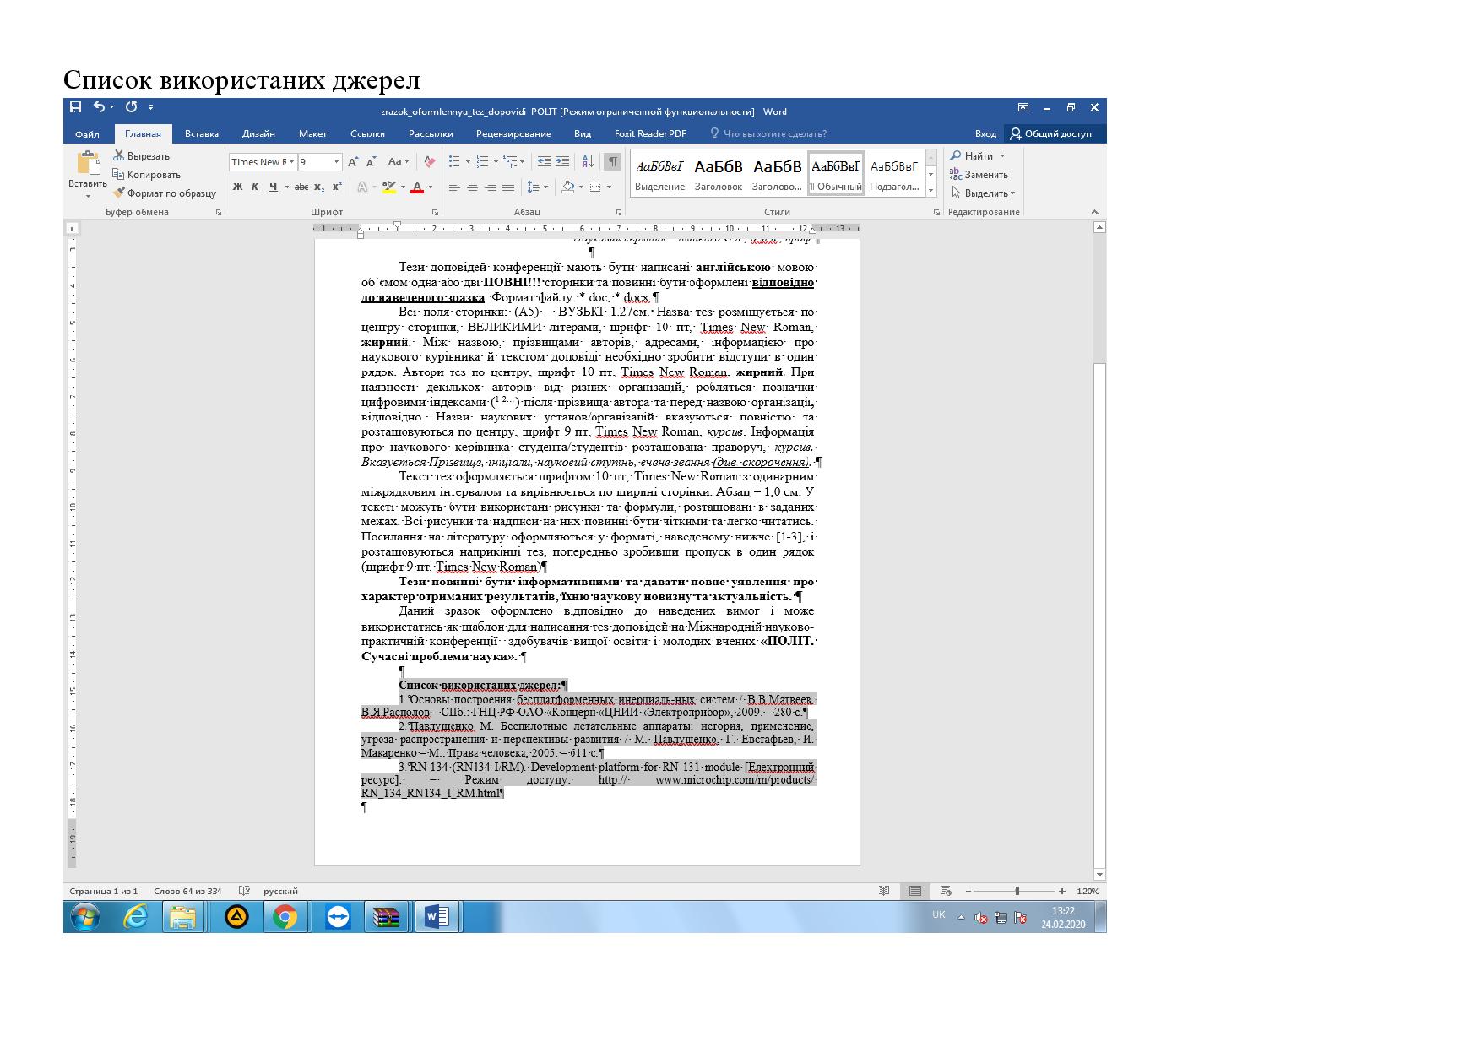Open the Рецензирование ribbon tab
The image size is (1481, 1047).
click(513, 133)
